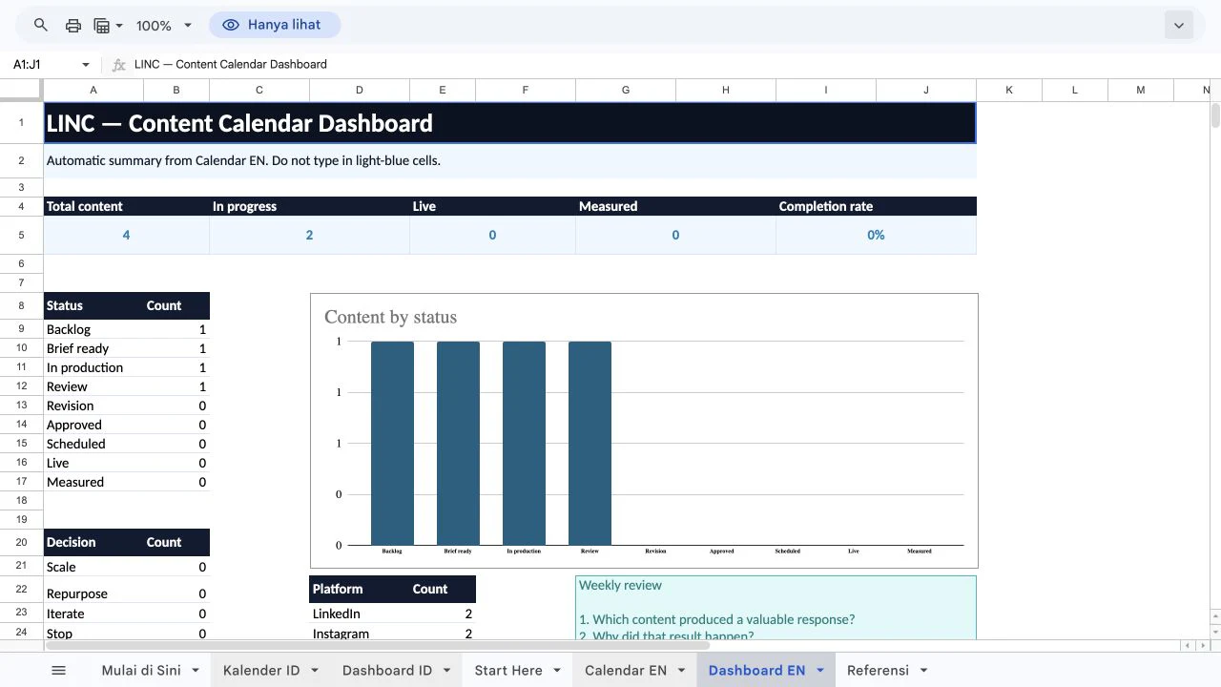Viewport: 1221px width, 687px height.
Task: Click horizontal scroll left arrow
Action: point(1188,646)
